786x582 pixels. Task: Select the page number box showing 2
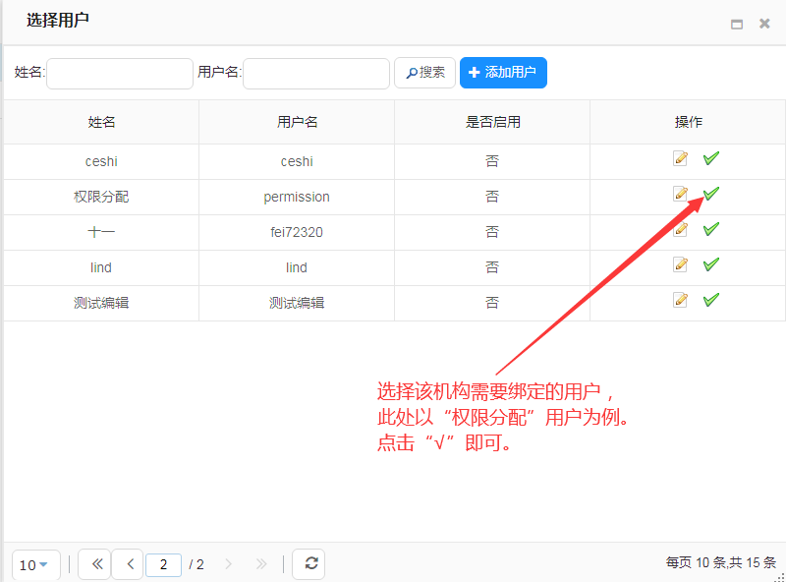pyautogui.click(x=163, y=564)
